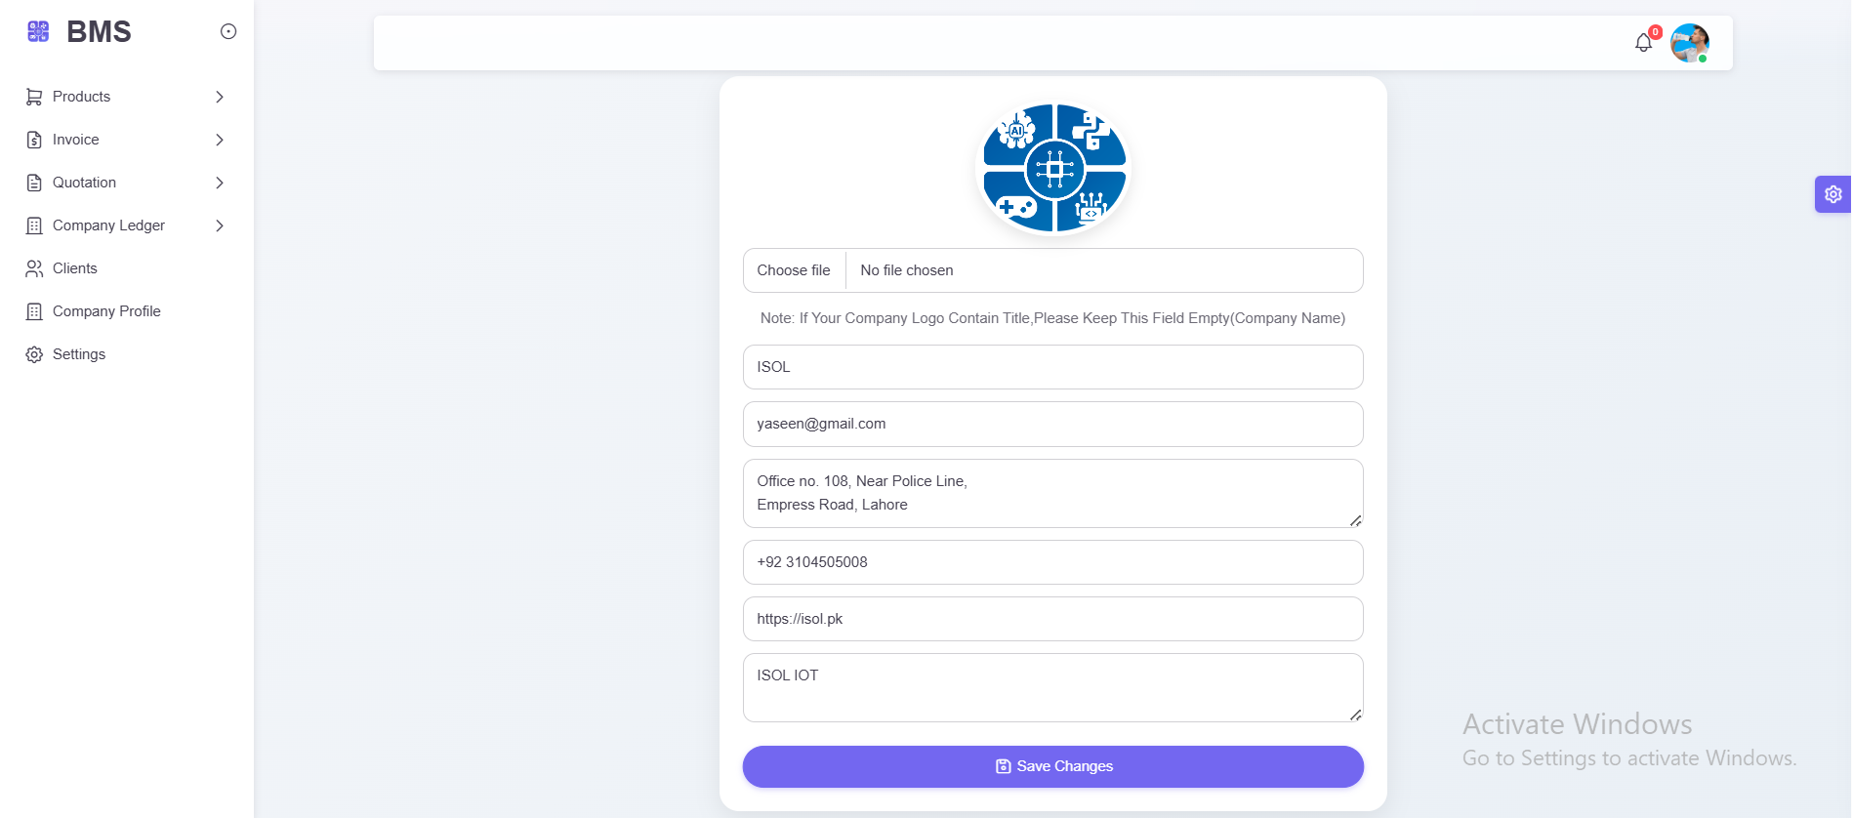Image resolution: width=1852 pixels, height=818 pixels.
Task: Expand the Products submenu chevron
Action: point(220,97)
